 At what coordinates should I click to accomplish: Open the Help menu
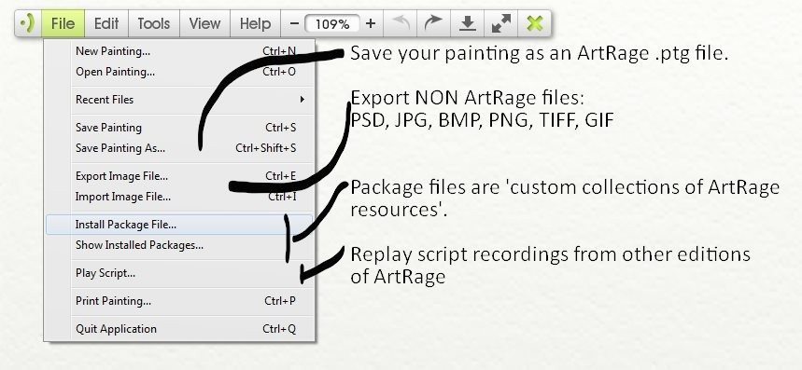[x=255, y=23]
